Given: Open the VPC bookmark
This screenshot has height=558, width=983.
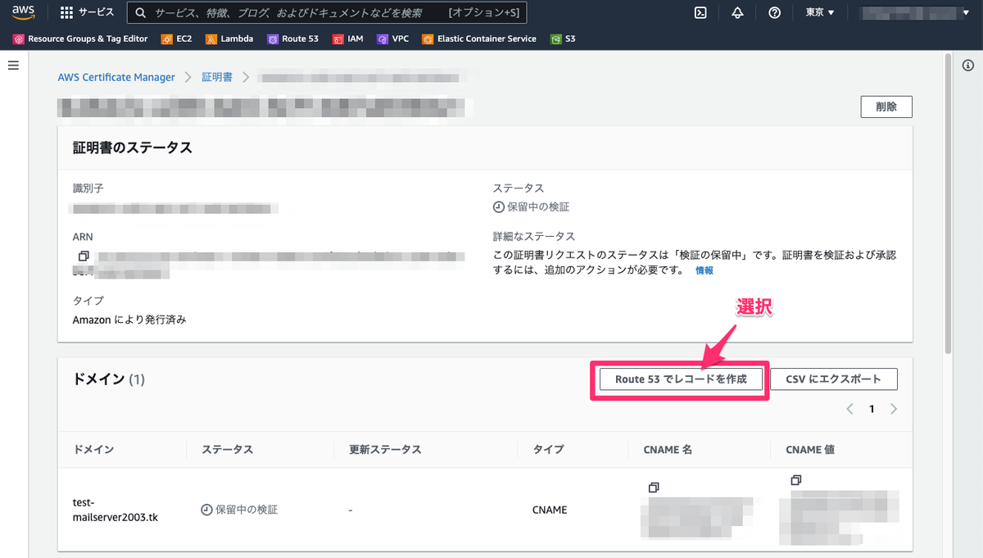Looking at the screenshot, I should [x=392, y=39].
